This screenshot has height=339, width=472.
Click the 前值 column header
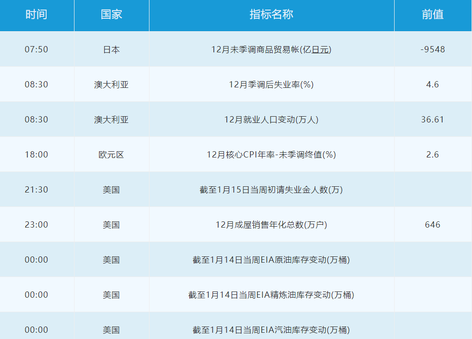[x=433, y=14]
